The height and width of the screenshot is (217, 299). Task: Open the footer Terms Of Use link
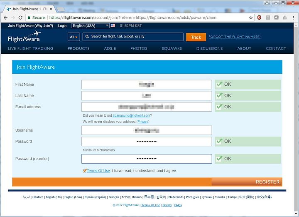pyautogui.click(x=151, y=205)
